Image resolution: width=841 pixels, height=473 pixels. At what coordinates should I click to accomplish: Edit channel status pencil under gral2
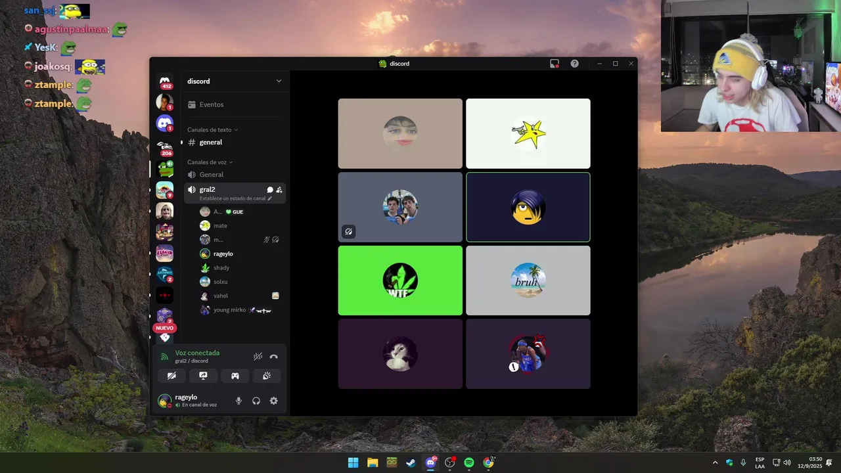pyautogui.click(x=269, y=198)
